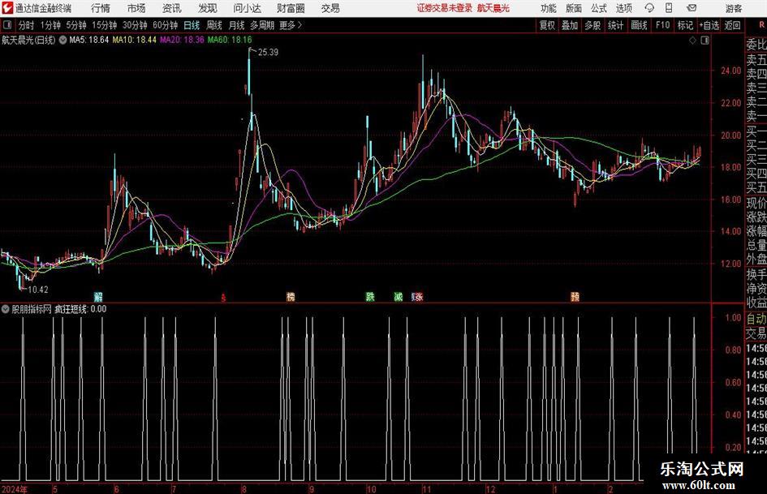
Task: Open the 版面 menu
Action: click(574, 8)
